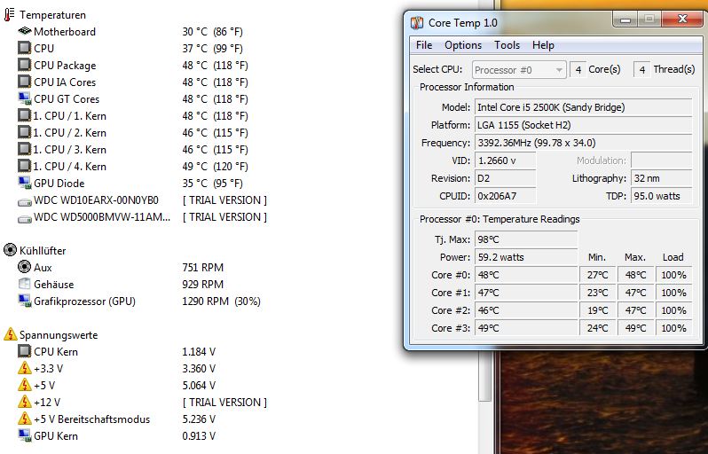This screenshot has height=454, width=708.
Task: Click the Frequency field 3392.36MHz
Action: coord(584,143)
